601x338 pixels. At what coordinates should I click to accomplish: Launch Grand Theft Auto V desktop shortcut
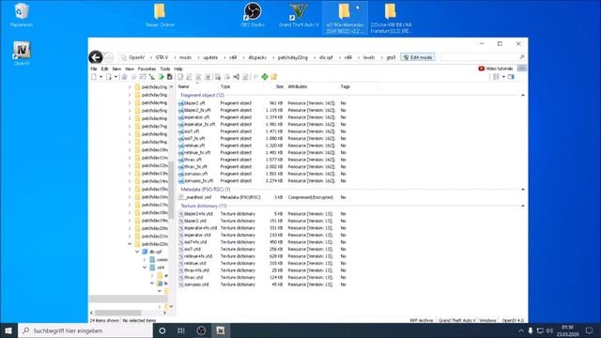(x=299, y=15)
